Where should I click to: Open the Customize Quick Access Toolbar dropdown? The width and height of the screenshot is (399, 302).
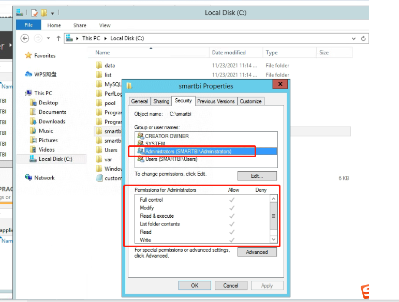pos(52,13)
